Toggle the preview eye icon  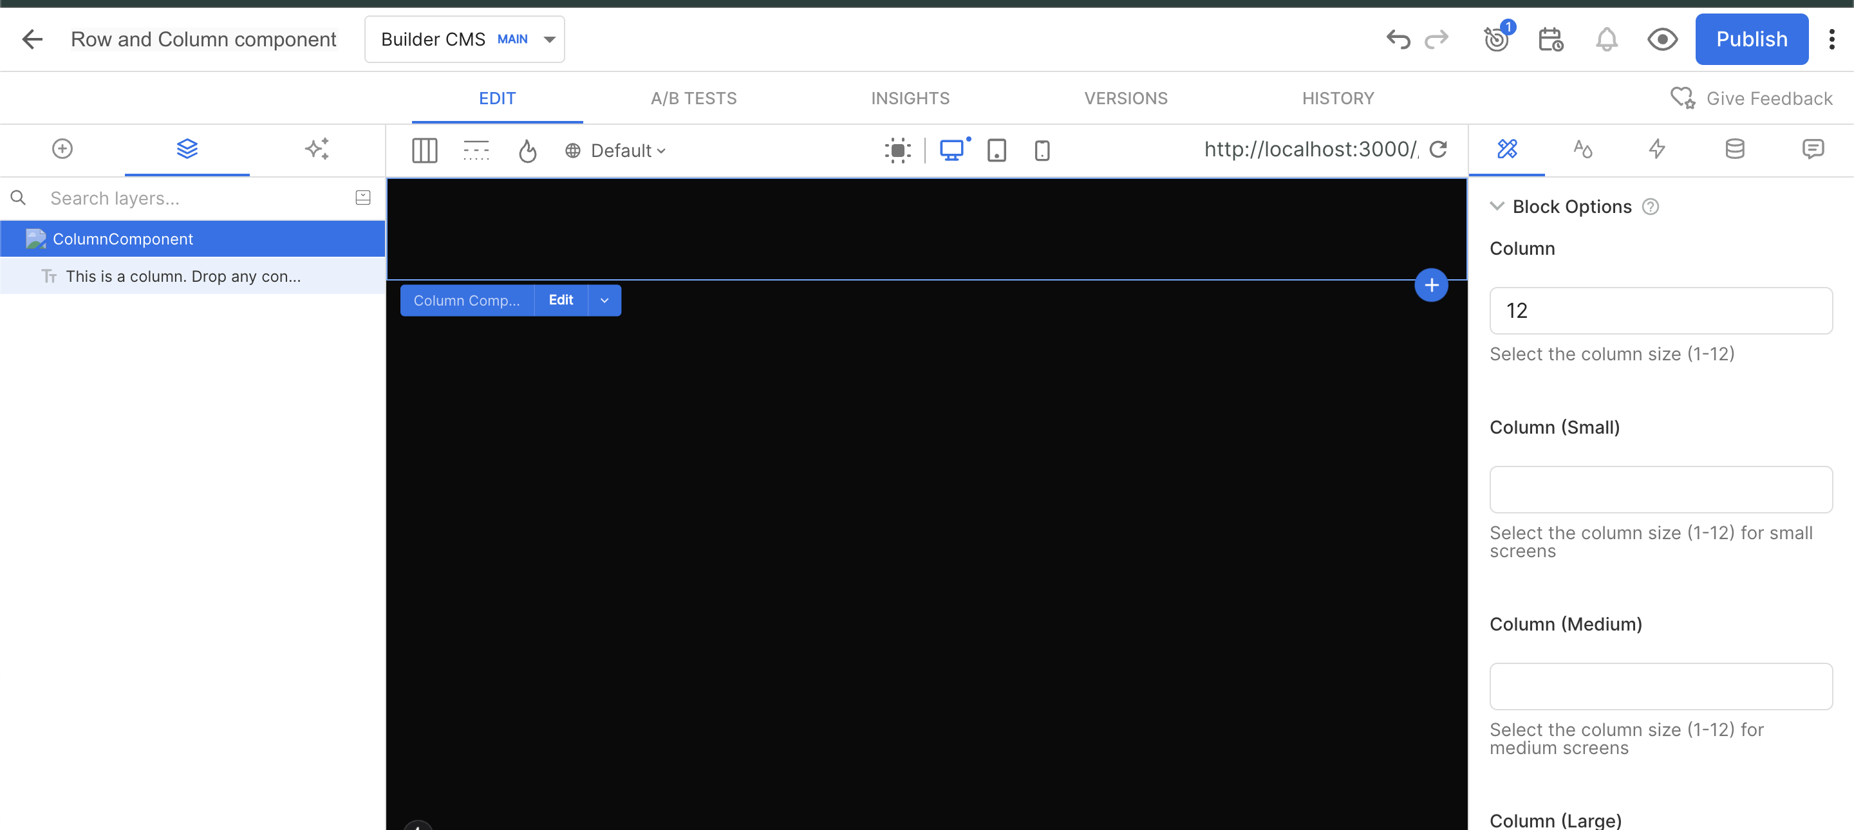click(x=1662, y=39)
